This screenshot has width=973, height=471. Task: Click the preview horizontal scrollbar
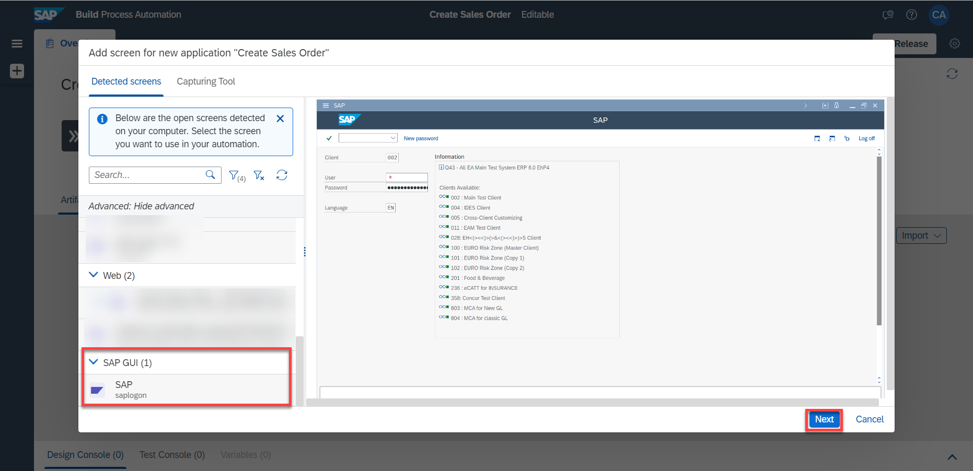593,403
